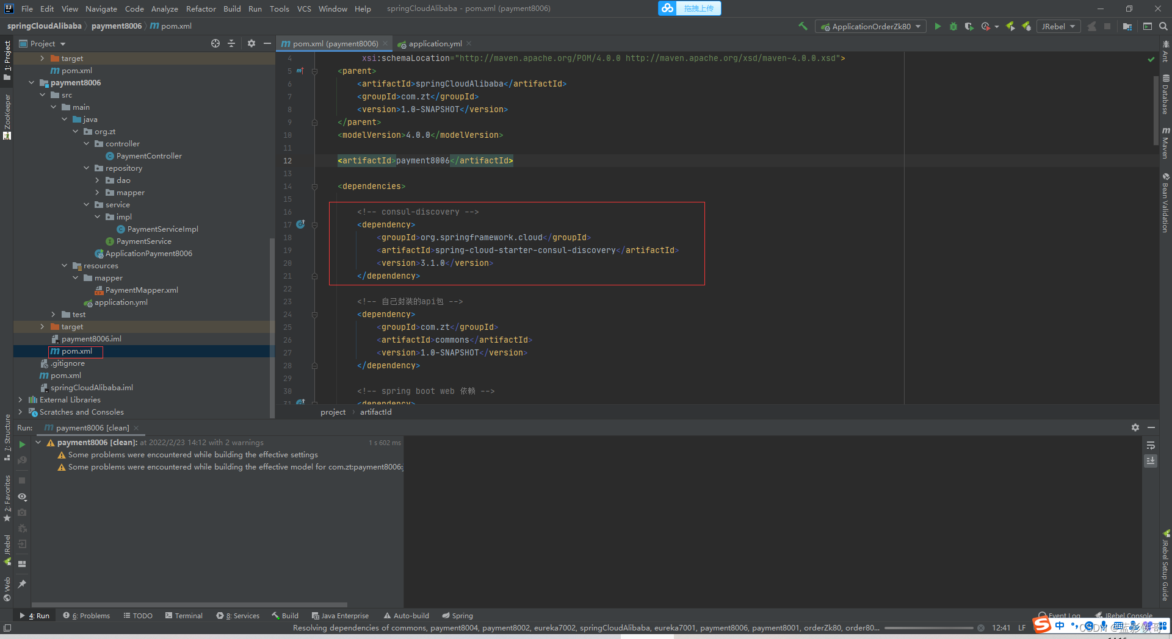
Task: Toggle the Database side panel
Action: 1165,94
